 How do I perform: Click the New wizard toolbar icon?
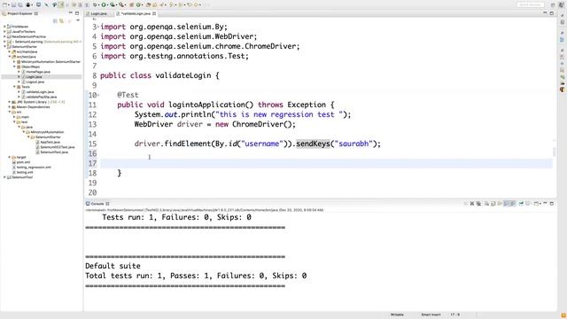[4, 5]
